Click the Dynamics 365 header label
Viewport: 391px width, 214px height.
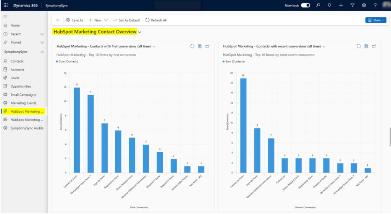click(x=26, y=5)
